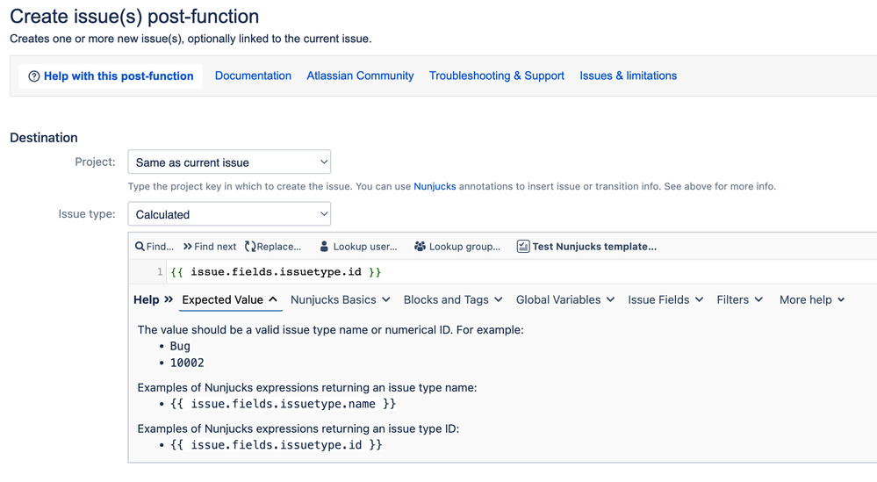Click the Lookup user person icon
This screenshot has height=482, width=877.
click(x=324, y=247)
